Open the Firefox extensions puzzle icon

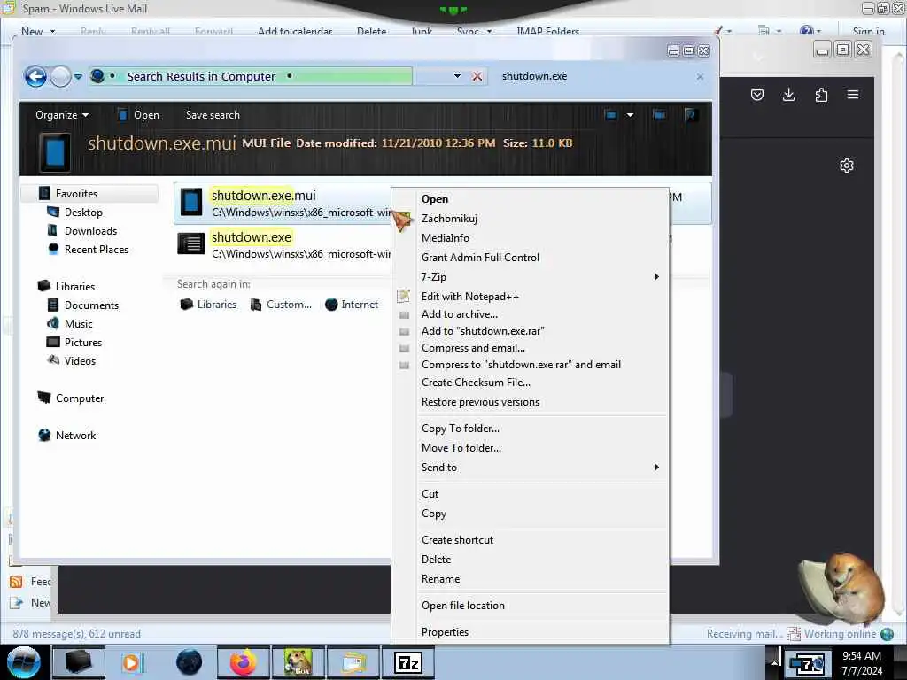pos(821,95)
